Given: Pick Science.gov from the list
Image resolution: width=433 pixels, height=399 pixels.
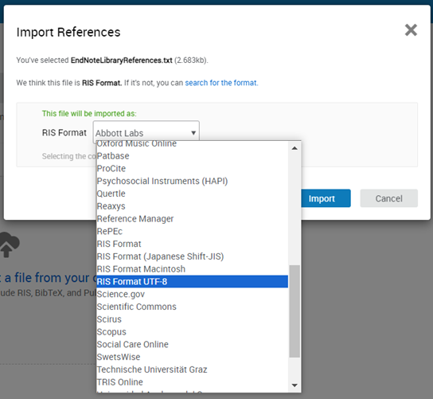Looking at the screenshot, I should point(192,294).
